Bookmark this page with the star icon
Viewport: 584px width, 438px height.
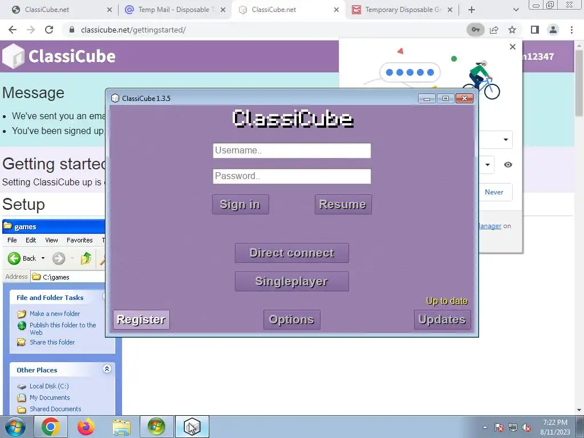pos(513,30)
